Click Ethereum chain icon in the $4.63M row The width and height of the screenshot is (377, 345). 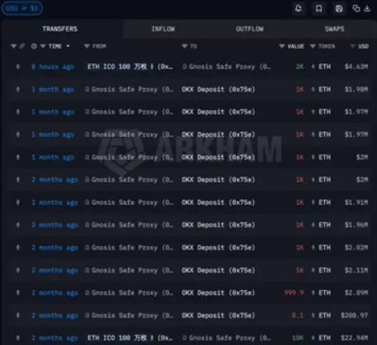tap(18, 67)
